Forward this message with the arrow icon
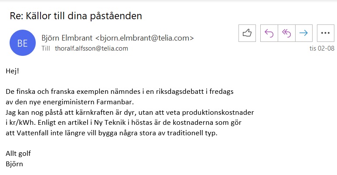This screenshot has width=337, height=175. [304, 33]
